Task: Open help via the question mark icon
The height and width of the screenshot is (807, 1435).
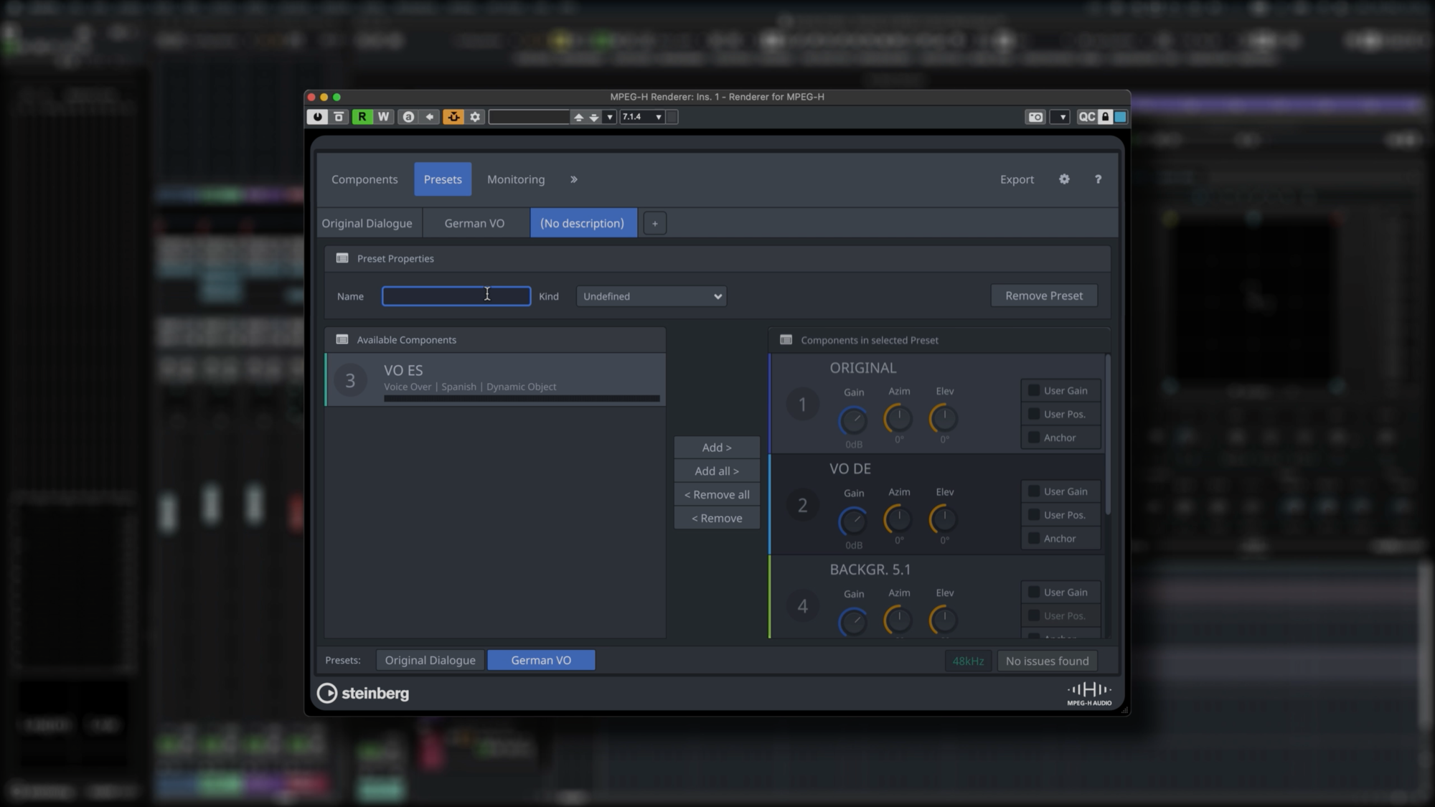Action: tap(1098, 179)
